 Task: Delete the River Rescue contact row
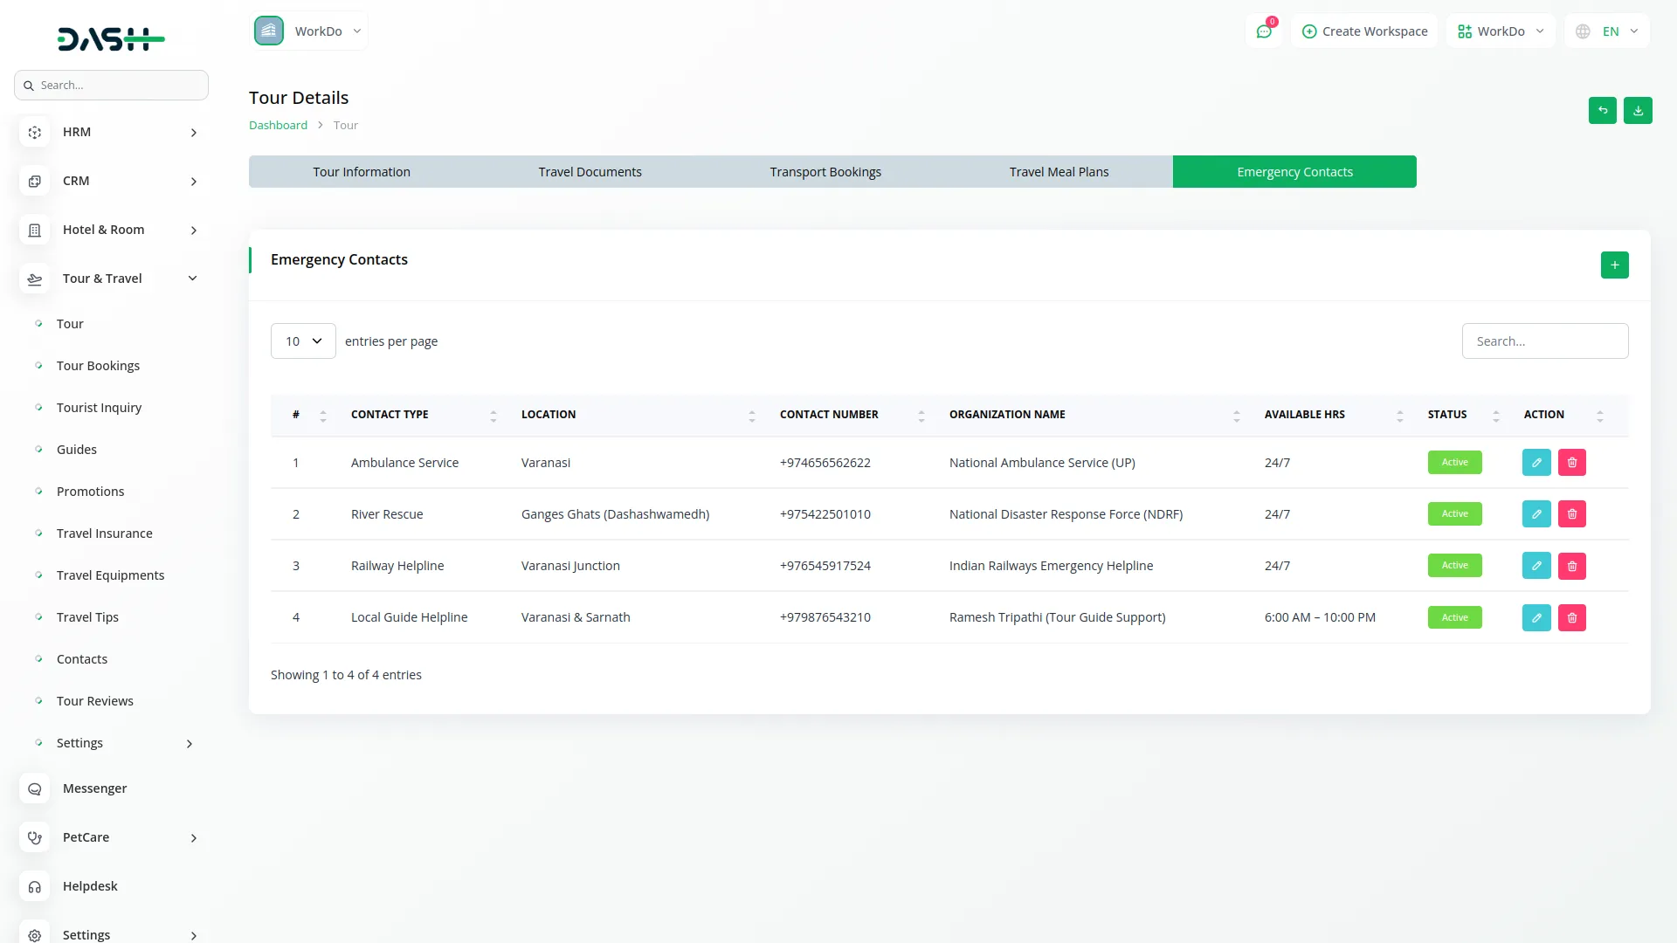1571,514
